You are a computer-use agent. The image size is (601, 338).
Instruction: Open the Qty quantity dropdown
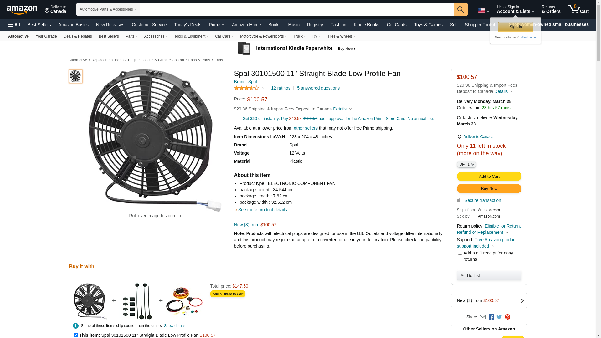466,164
